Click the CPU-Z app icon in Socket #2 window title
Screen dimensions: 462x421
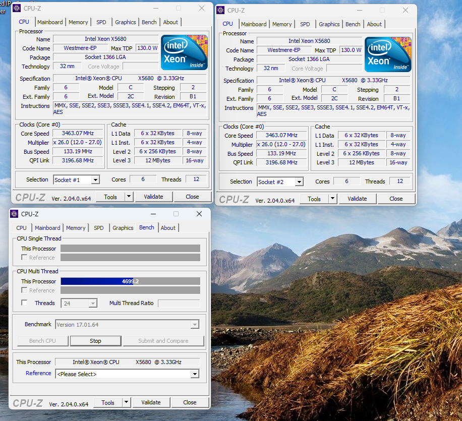220,10
